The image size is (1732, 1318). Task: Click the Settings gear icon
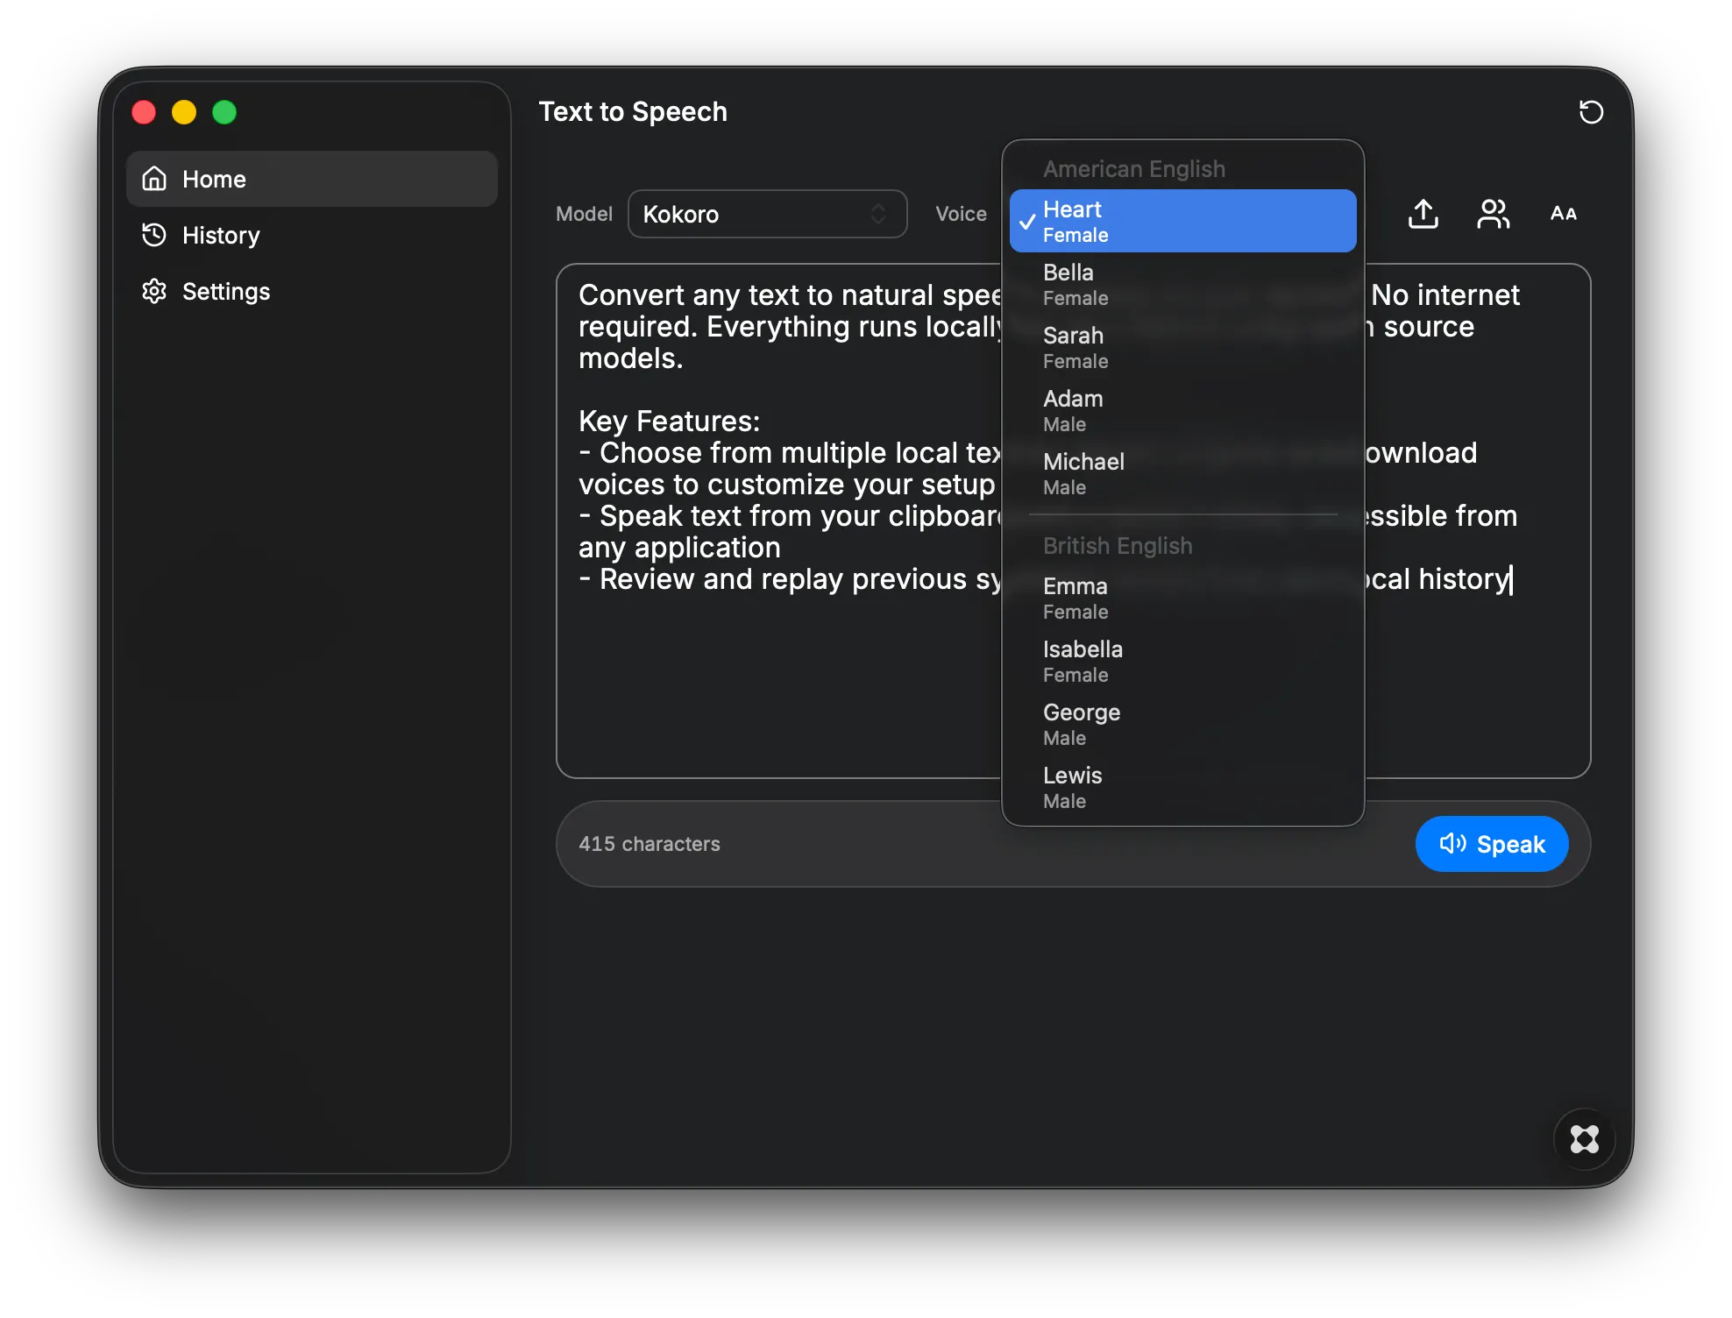coord(154,291)
